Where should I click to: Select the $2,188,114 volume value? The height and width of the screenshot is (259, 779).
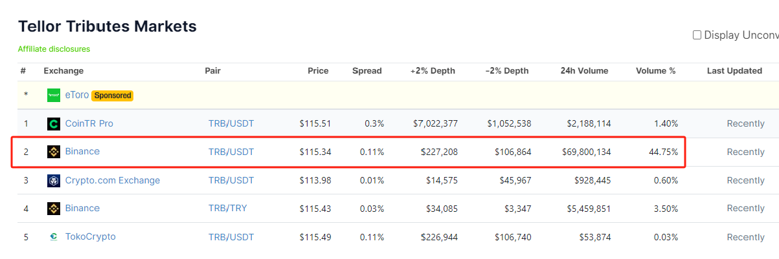click(589, 123)
